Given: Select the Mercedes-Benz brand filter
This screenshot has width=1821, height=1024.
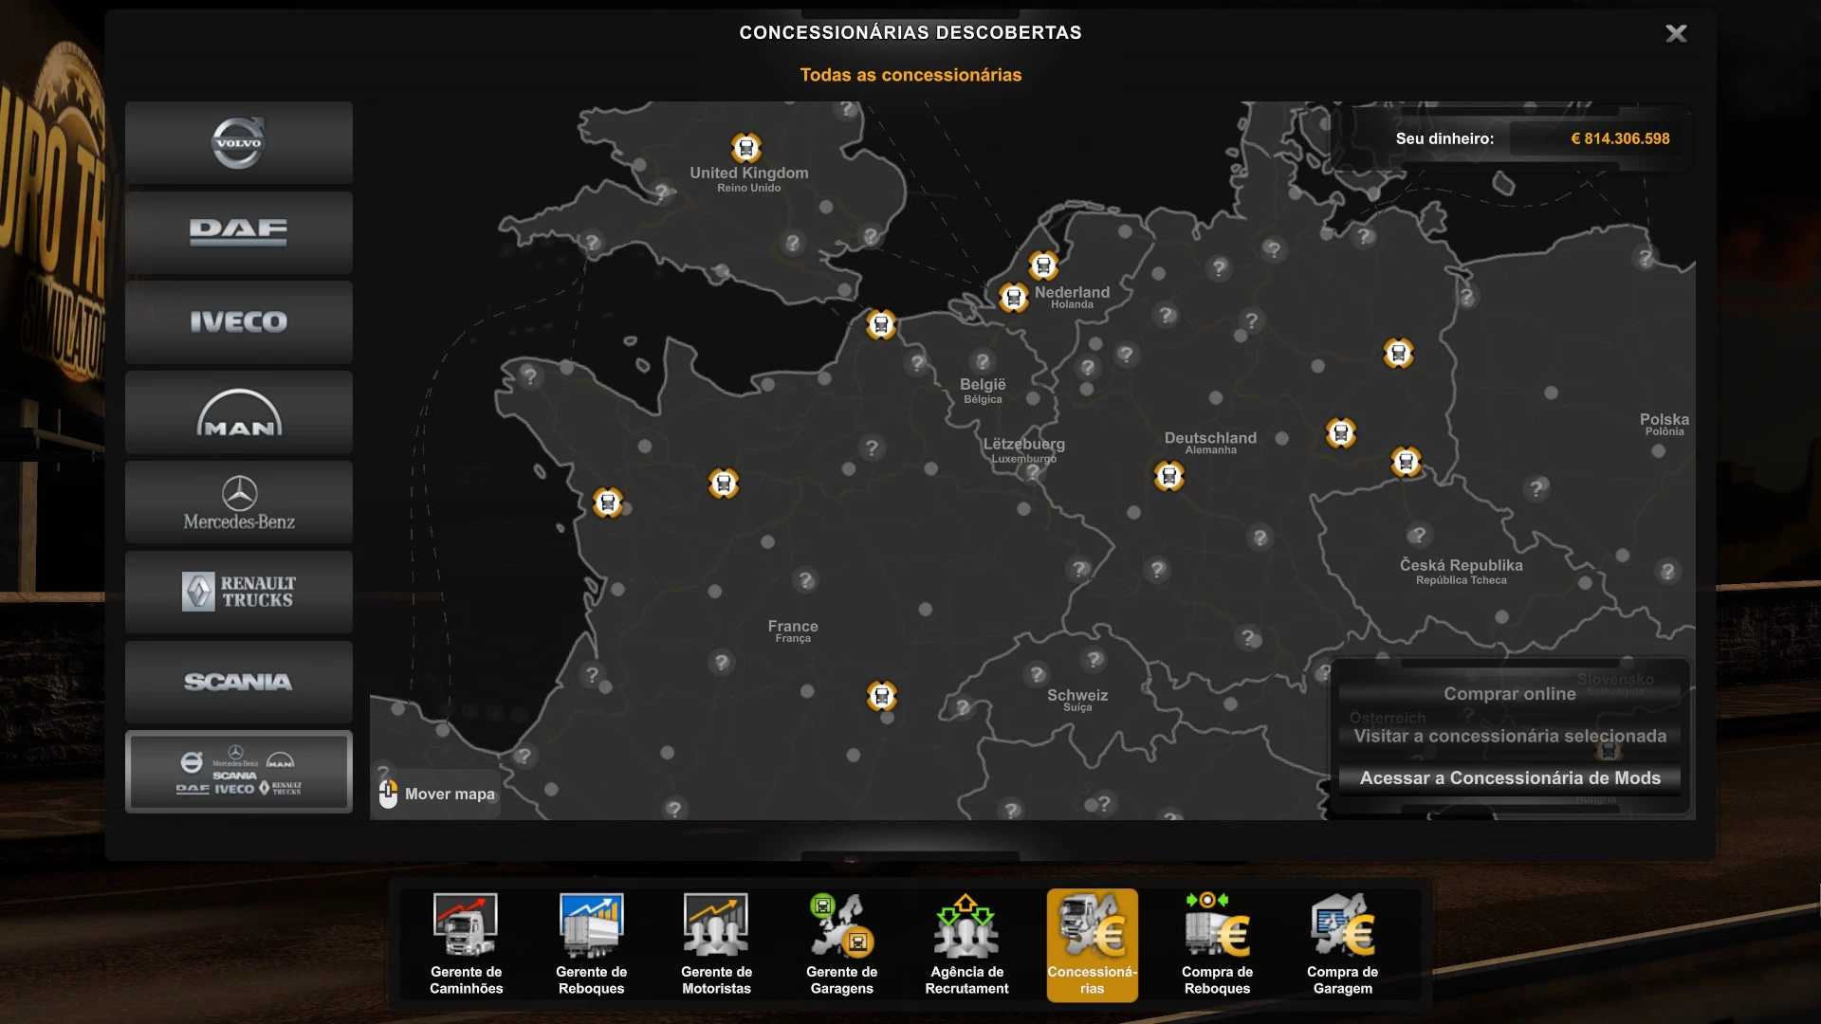Looking at the screenshot, I should (238, 503).
